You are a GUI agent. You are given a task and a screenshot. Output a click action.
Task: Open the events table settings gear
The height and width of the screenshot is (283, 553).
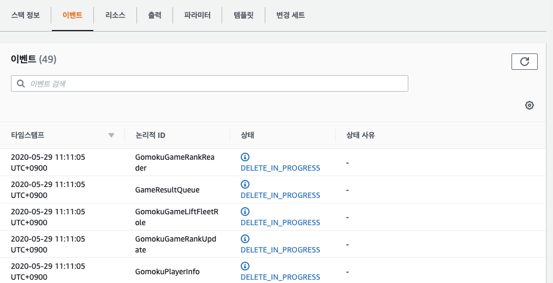[530, 105]
